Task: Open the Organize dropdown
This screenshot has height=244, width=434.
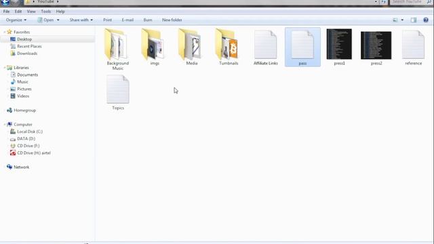Action: [x=16, y=20]
